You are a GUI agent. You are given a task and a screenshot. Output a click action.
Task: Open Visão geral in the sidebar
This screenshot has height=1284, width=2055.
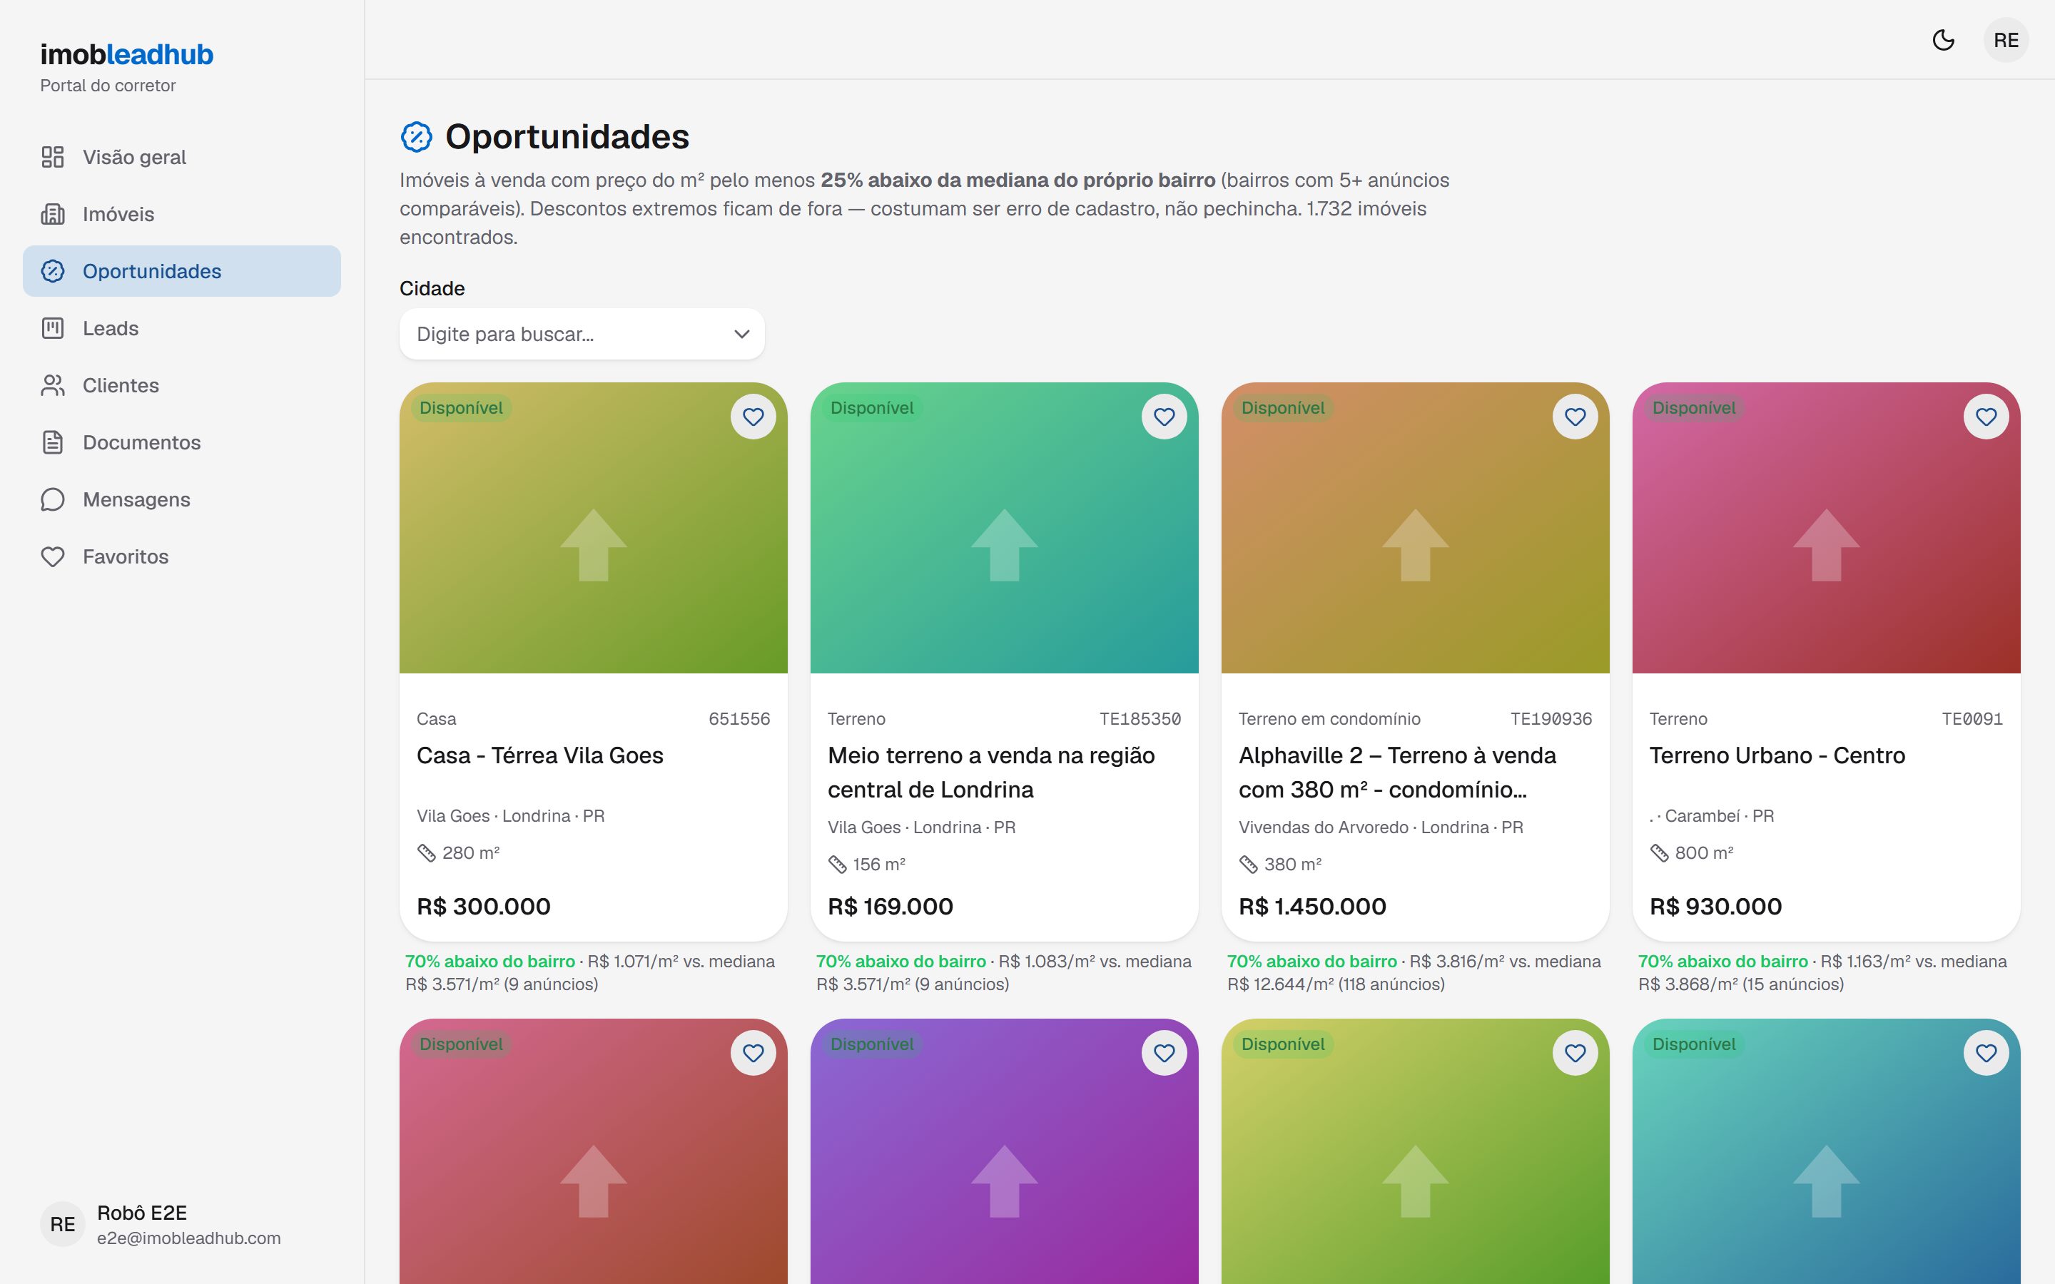pos(182,157)
